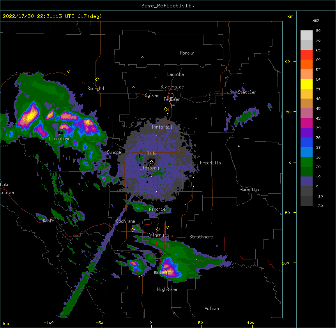Pick the red 65 dBZ legend color
This screenshot has width=336, height=328.
pyautogui.click(x=306, y=55)
